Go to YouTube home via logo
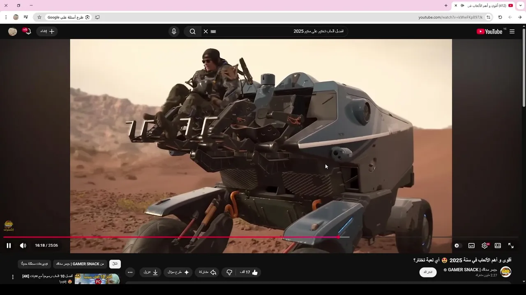 point(489,32)
